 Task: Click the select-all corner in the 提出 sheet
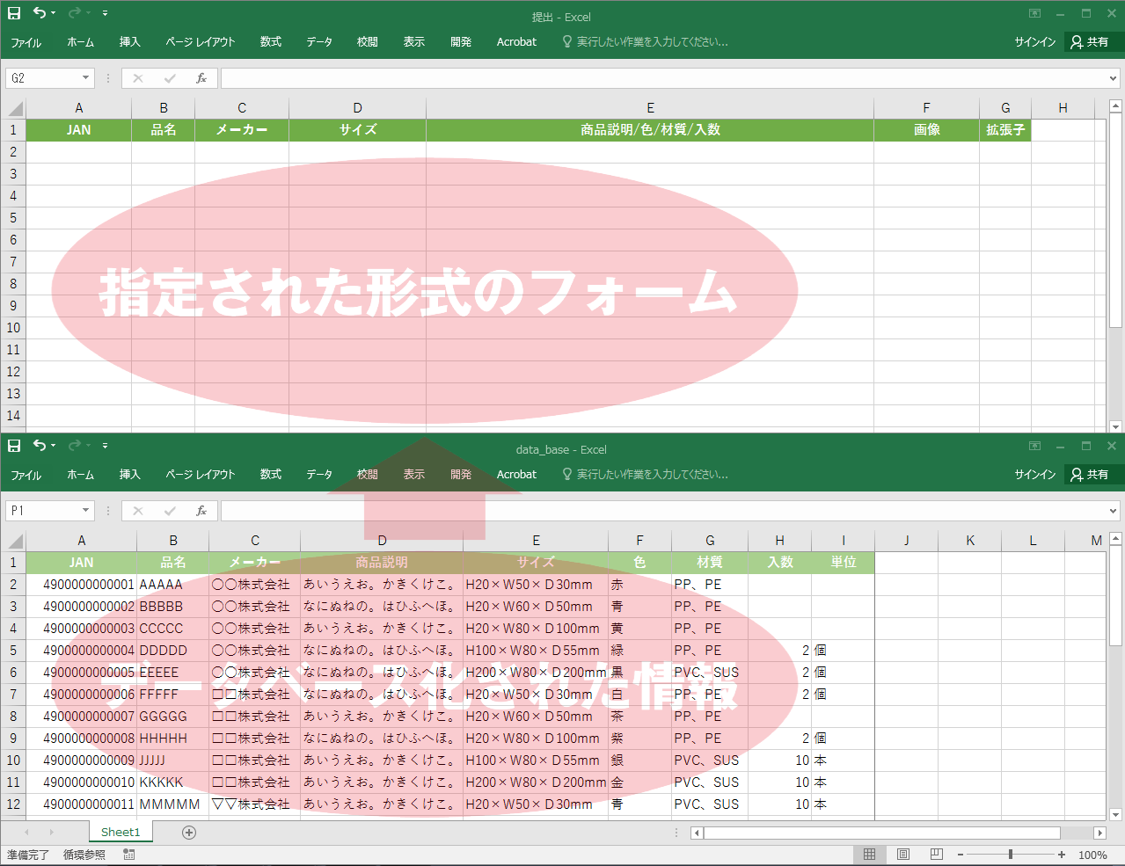point(15,108)
